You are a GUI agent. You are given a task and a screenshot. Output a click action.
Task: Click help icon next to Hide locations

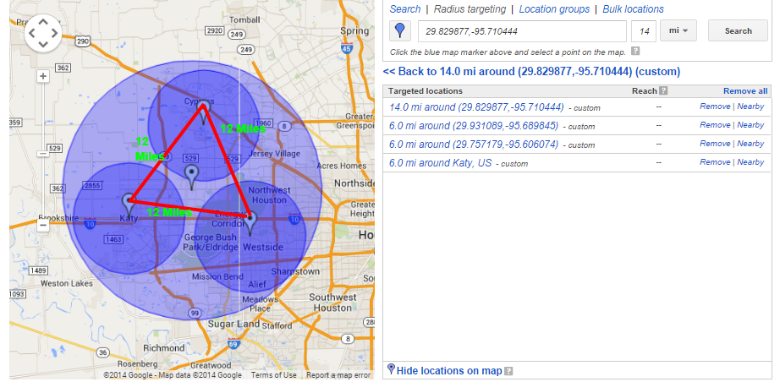coord(508,371)
